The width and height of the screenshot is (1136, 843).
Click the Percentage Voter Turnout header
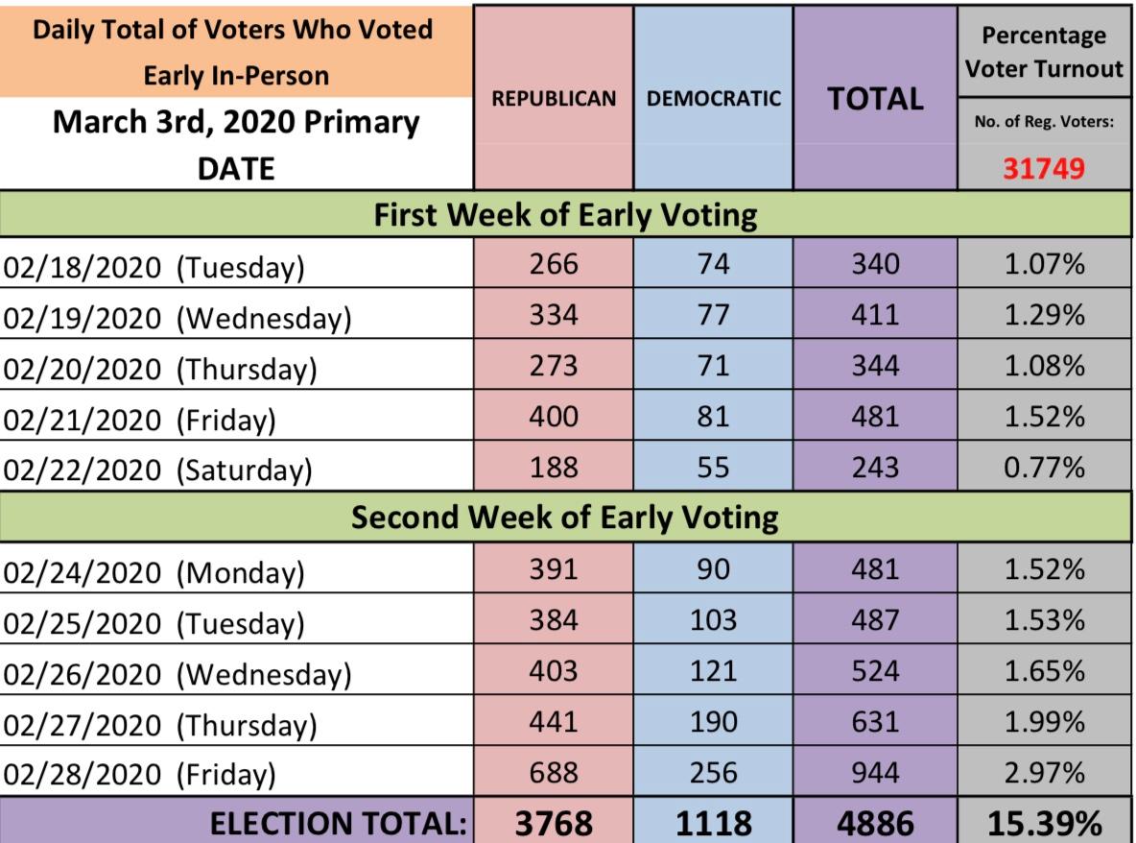point(1044,52)
